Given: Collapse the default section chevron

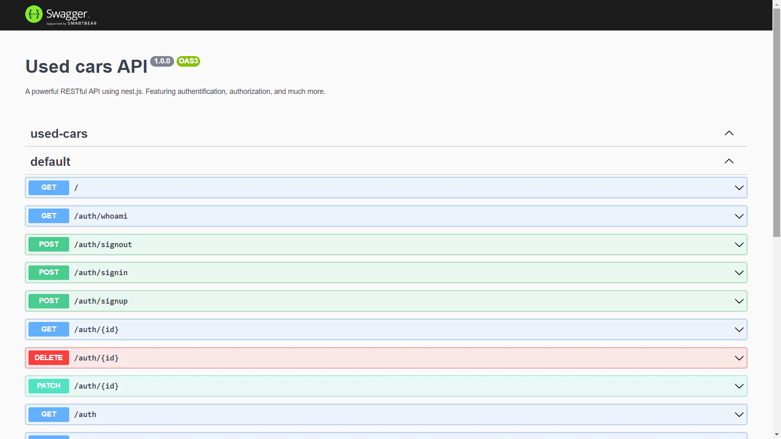Looking at the screenshot, I should click(x=729, y=161).
